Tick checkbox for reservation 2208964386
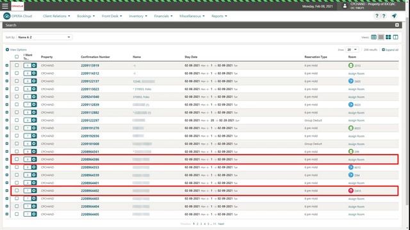This screenshot has width=410, height=230. click(17, 159)
